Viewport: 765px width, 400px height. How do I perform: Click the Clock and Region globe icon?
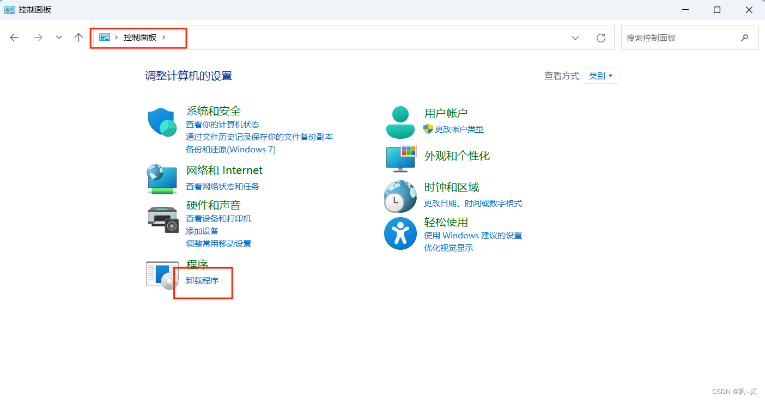coord(400,196)
